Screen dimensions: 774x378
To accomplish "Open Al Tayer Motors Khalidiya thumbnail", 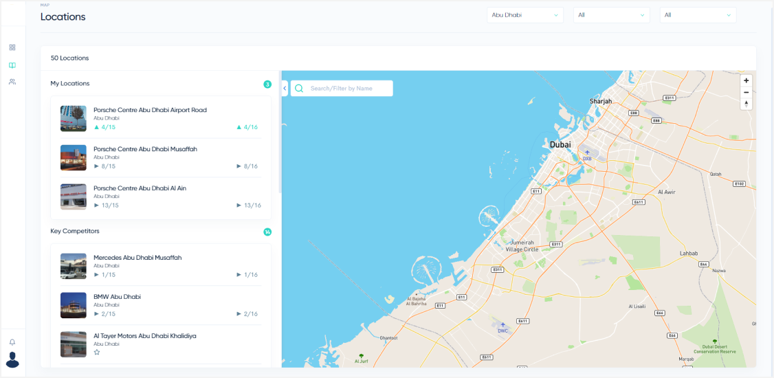I will point(74,344).
